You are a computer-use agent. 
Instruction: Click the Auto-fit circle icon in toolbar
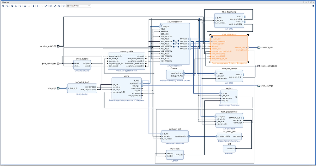click(x=20, y=6)
